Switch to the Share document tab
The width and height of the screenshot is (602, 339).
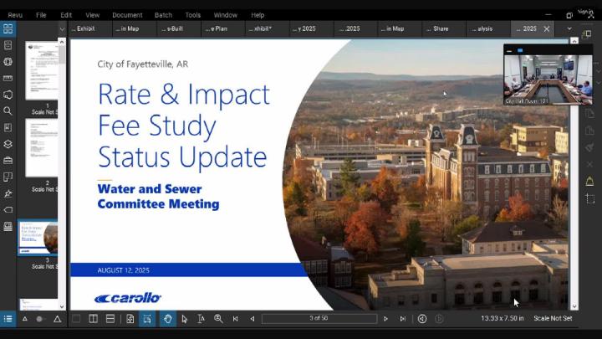click(x=443, y=28)
